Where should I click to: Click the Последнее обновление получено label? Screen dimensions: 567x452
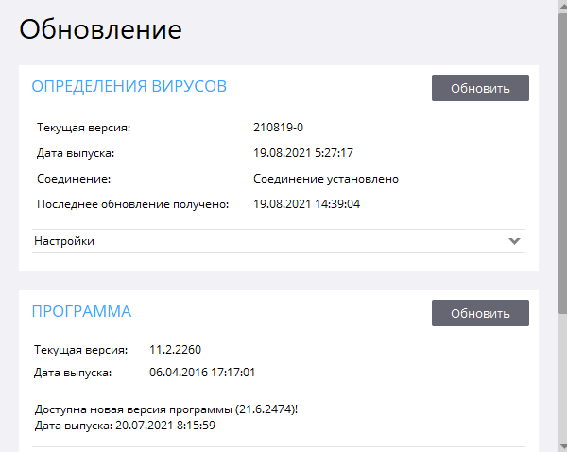click(132, 204)
